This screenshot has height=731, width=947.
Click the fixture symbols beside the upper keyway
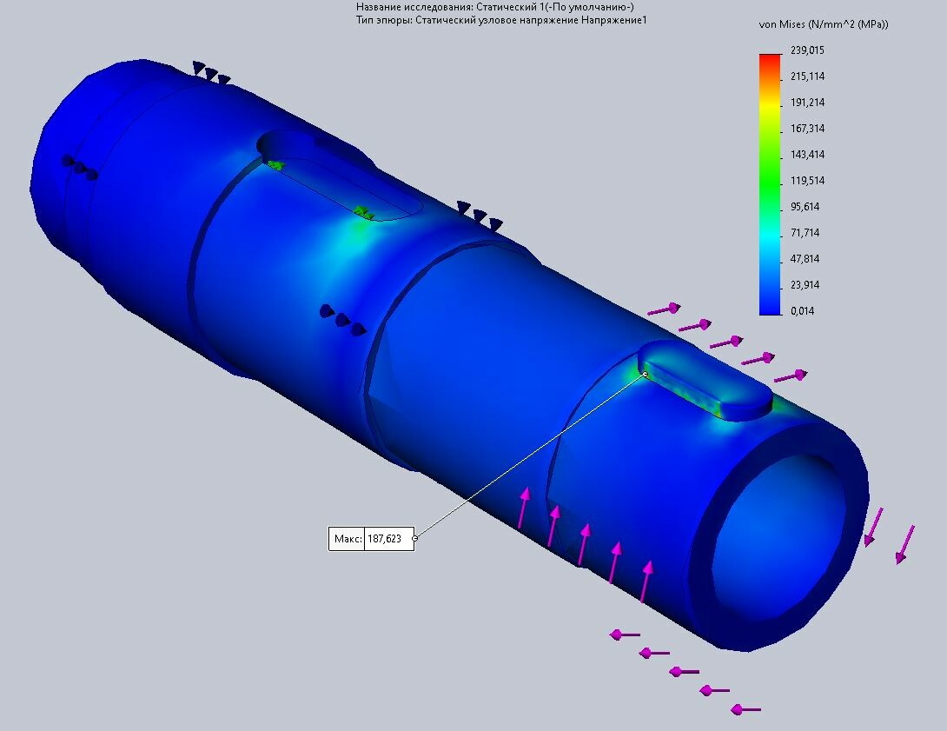click(480, 215)
